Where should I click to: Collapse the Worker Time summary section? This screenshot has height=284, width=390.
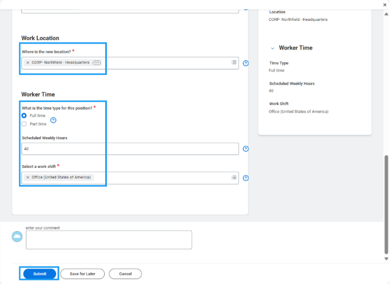272,48
